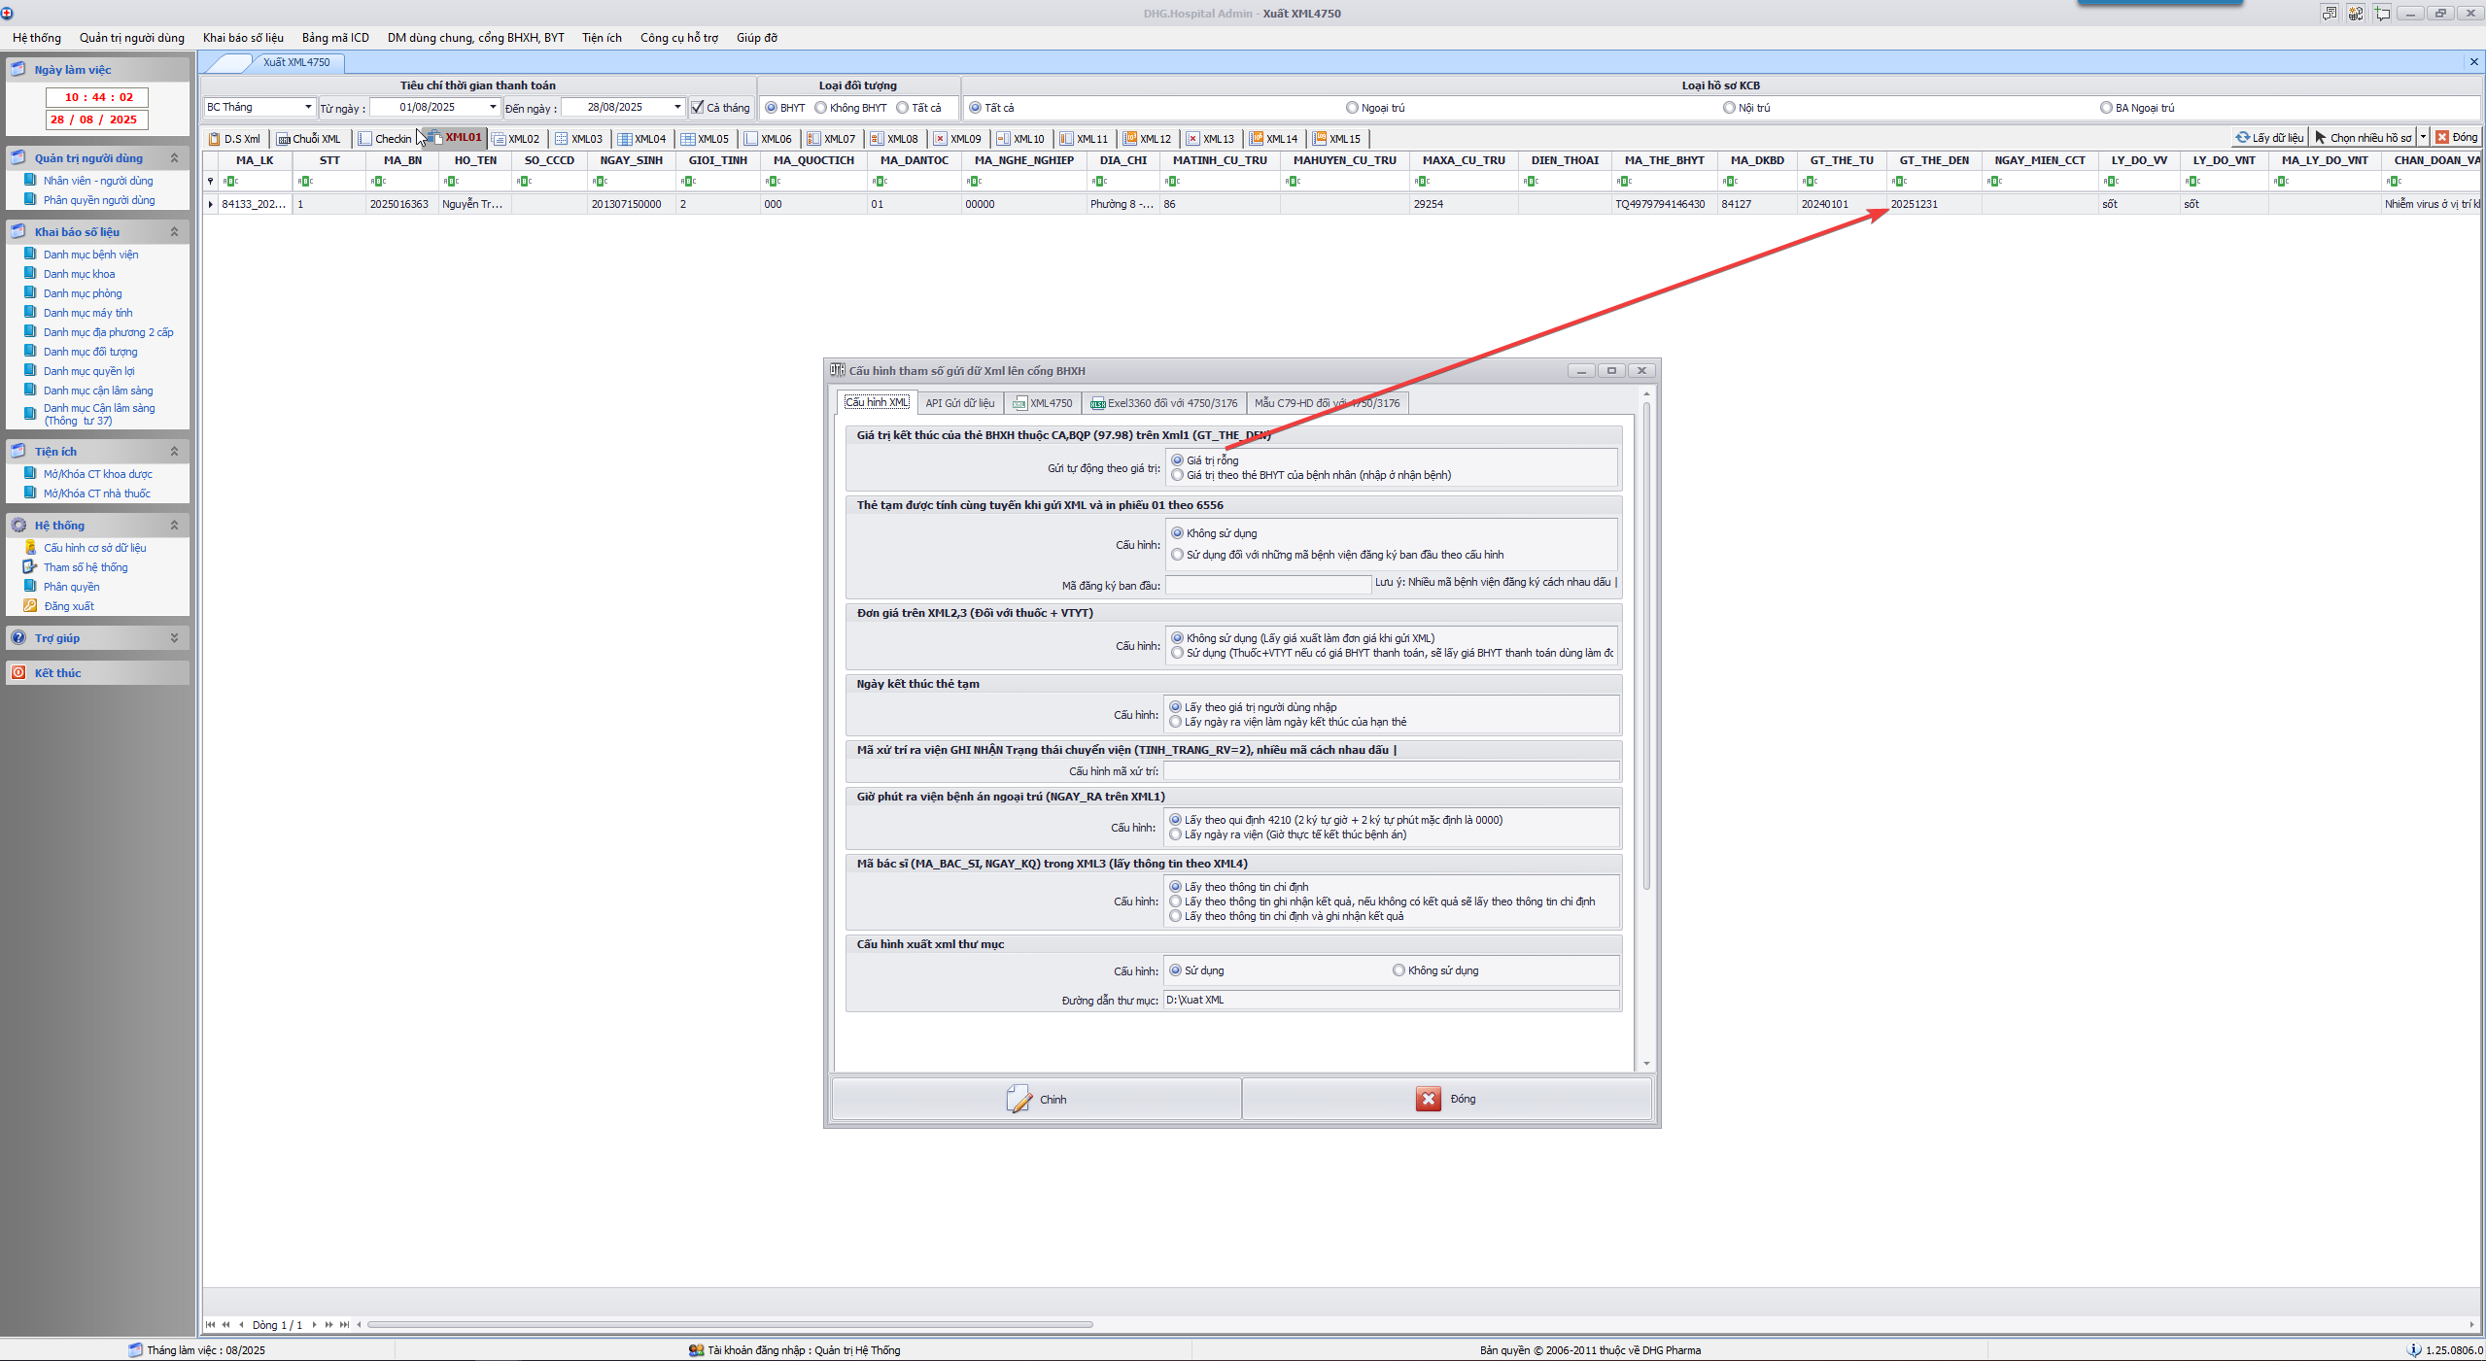Click the Đường dẫn thư mục field

pos(1390,1000)
